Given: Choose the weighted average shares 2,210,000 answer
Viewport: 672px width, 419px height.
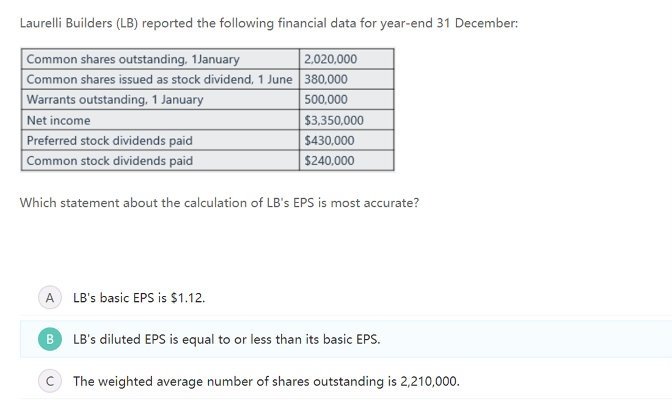Looking at the screenshot, I should (266, 381).
